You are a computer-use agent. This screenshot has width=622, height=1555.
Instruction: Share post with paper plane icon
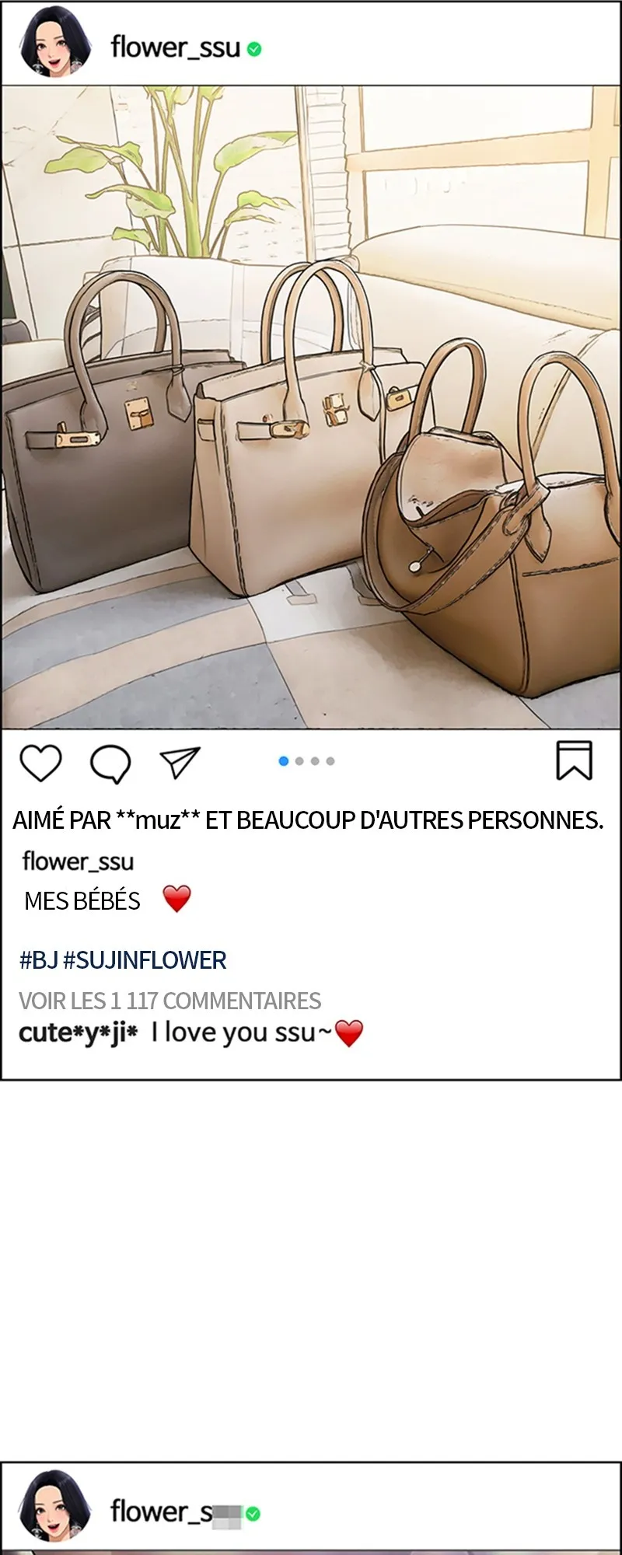point(180,763)
